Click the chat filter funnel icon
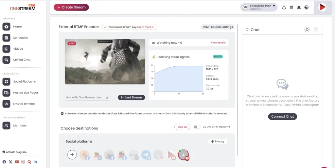Screen dimensions: 335x168 315,30
